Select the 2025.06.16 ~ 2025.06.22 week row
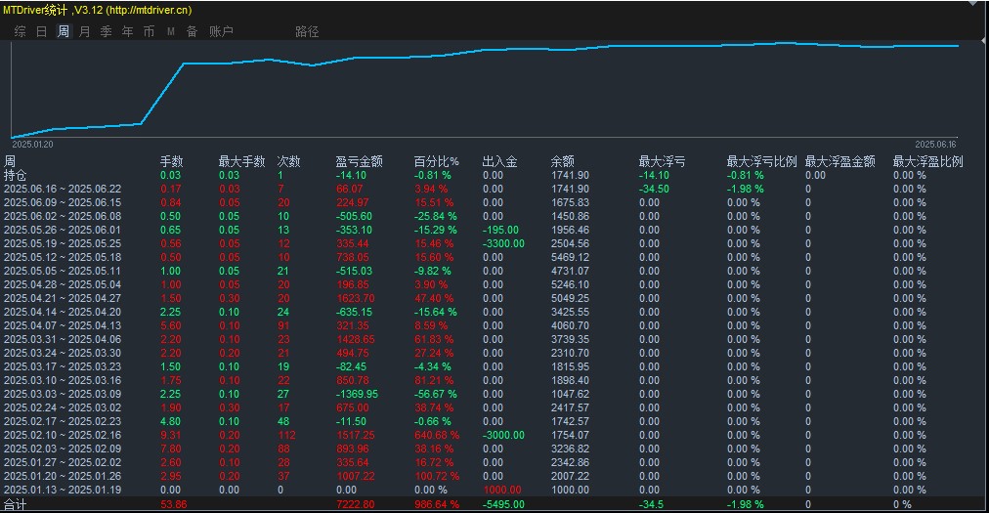Image resolution: width=989 pixels, height=513 pixels. click(x=494, y=189)
